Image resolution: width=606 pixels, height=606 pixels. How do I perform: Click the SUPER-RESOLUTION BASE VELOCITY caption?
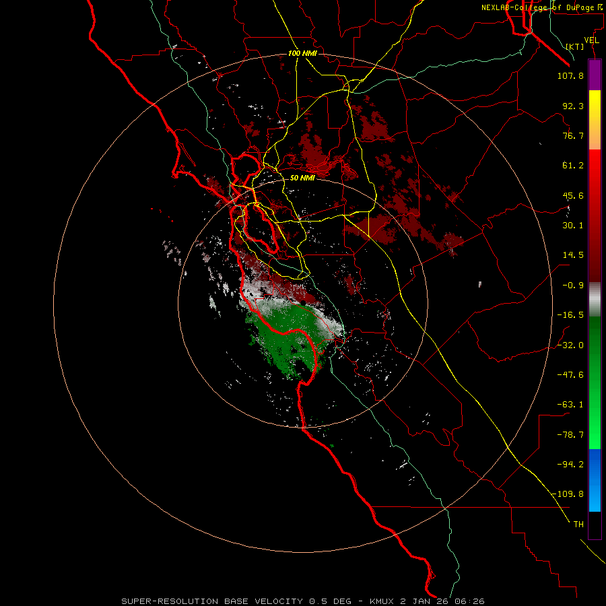[x=303, y=601]
